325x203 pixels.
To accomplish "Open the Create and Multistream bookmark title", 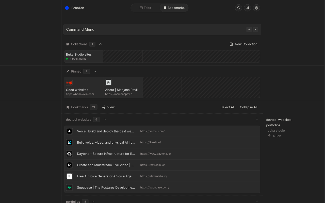I will coord(105,165).
